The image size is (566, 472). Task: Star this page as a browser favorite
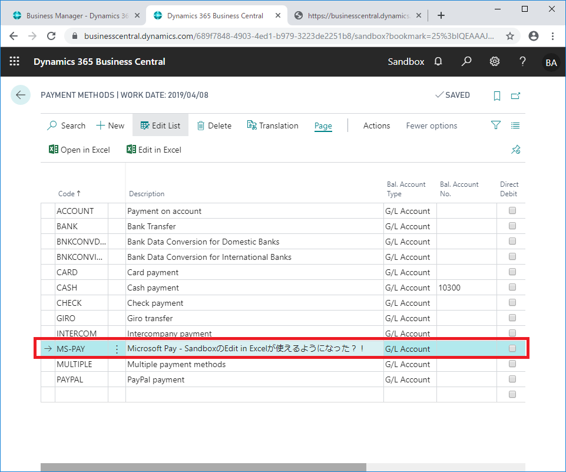click(x=509, y=36)
